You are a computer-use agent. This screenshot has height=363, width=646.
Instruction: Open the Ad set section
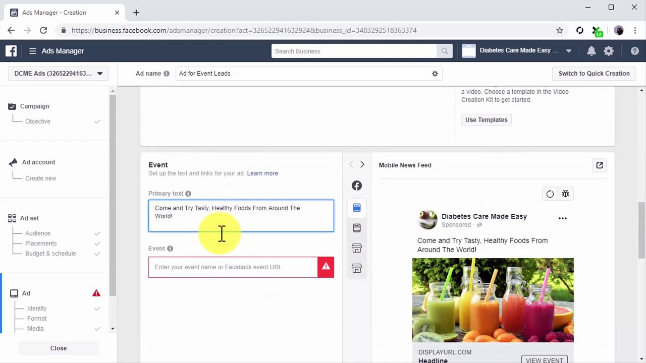(30, 218)
